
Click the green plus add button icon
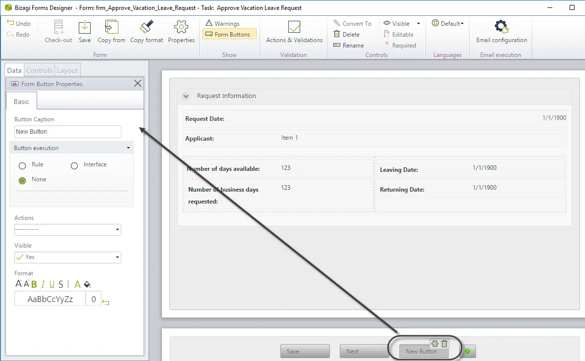tap(468, 351)
